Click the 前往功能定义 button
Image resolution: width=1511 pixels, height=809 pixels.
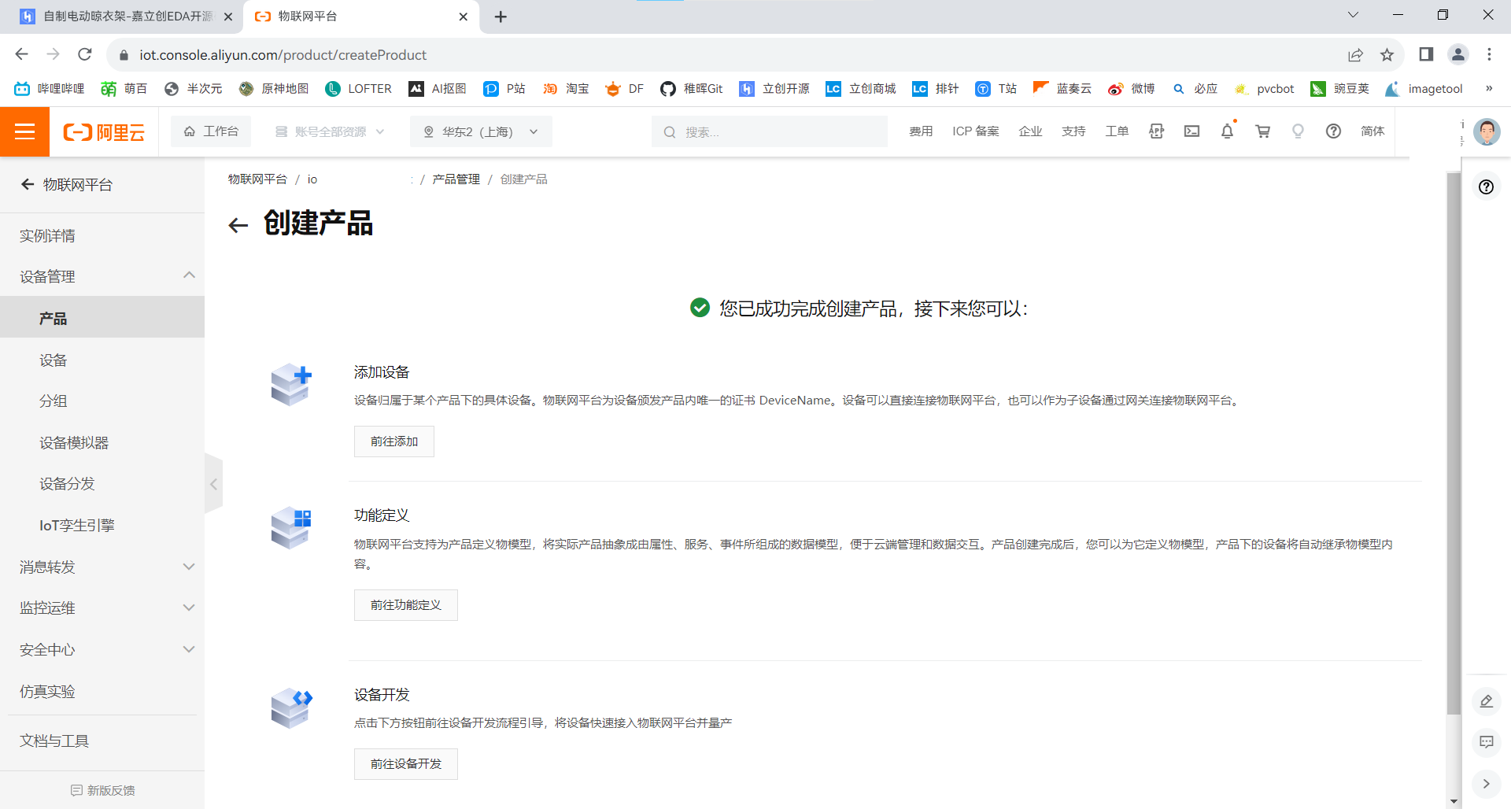pyautogui.click(x=405, y=605)
